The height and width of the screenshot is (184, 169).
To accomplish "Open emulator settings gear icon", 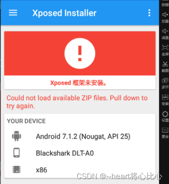I will [165, 116].
